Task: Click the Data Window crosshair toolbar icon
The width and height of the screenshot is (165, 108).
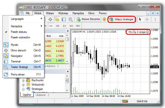Action: (x=50, y=19)
